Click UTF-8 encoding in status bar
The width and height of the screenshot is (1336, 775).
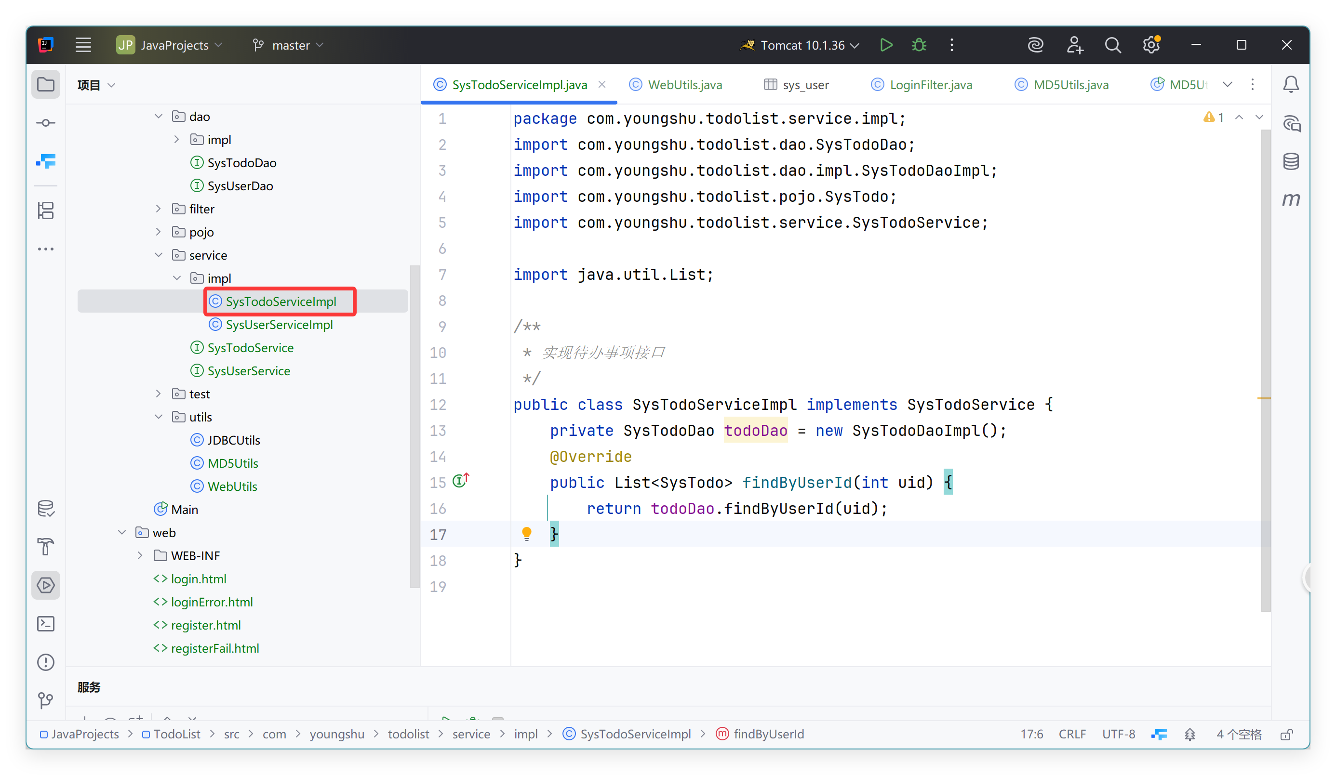[x=1119, y=734]
